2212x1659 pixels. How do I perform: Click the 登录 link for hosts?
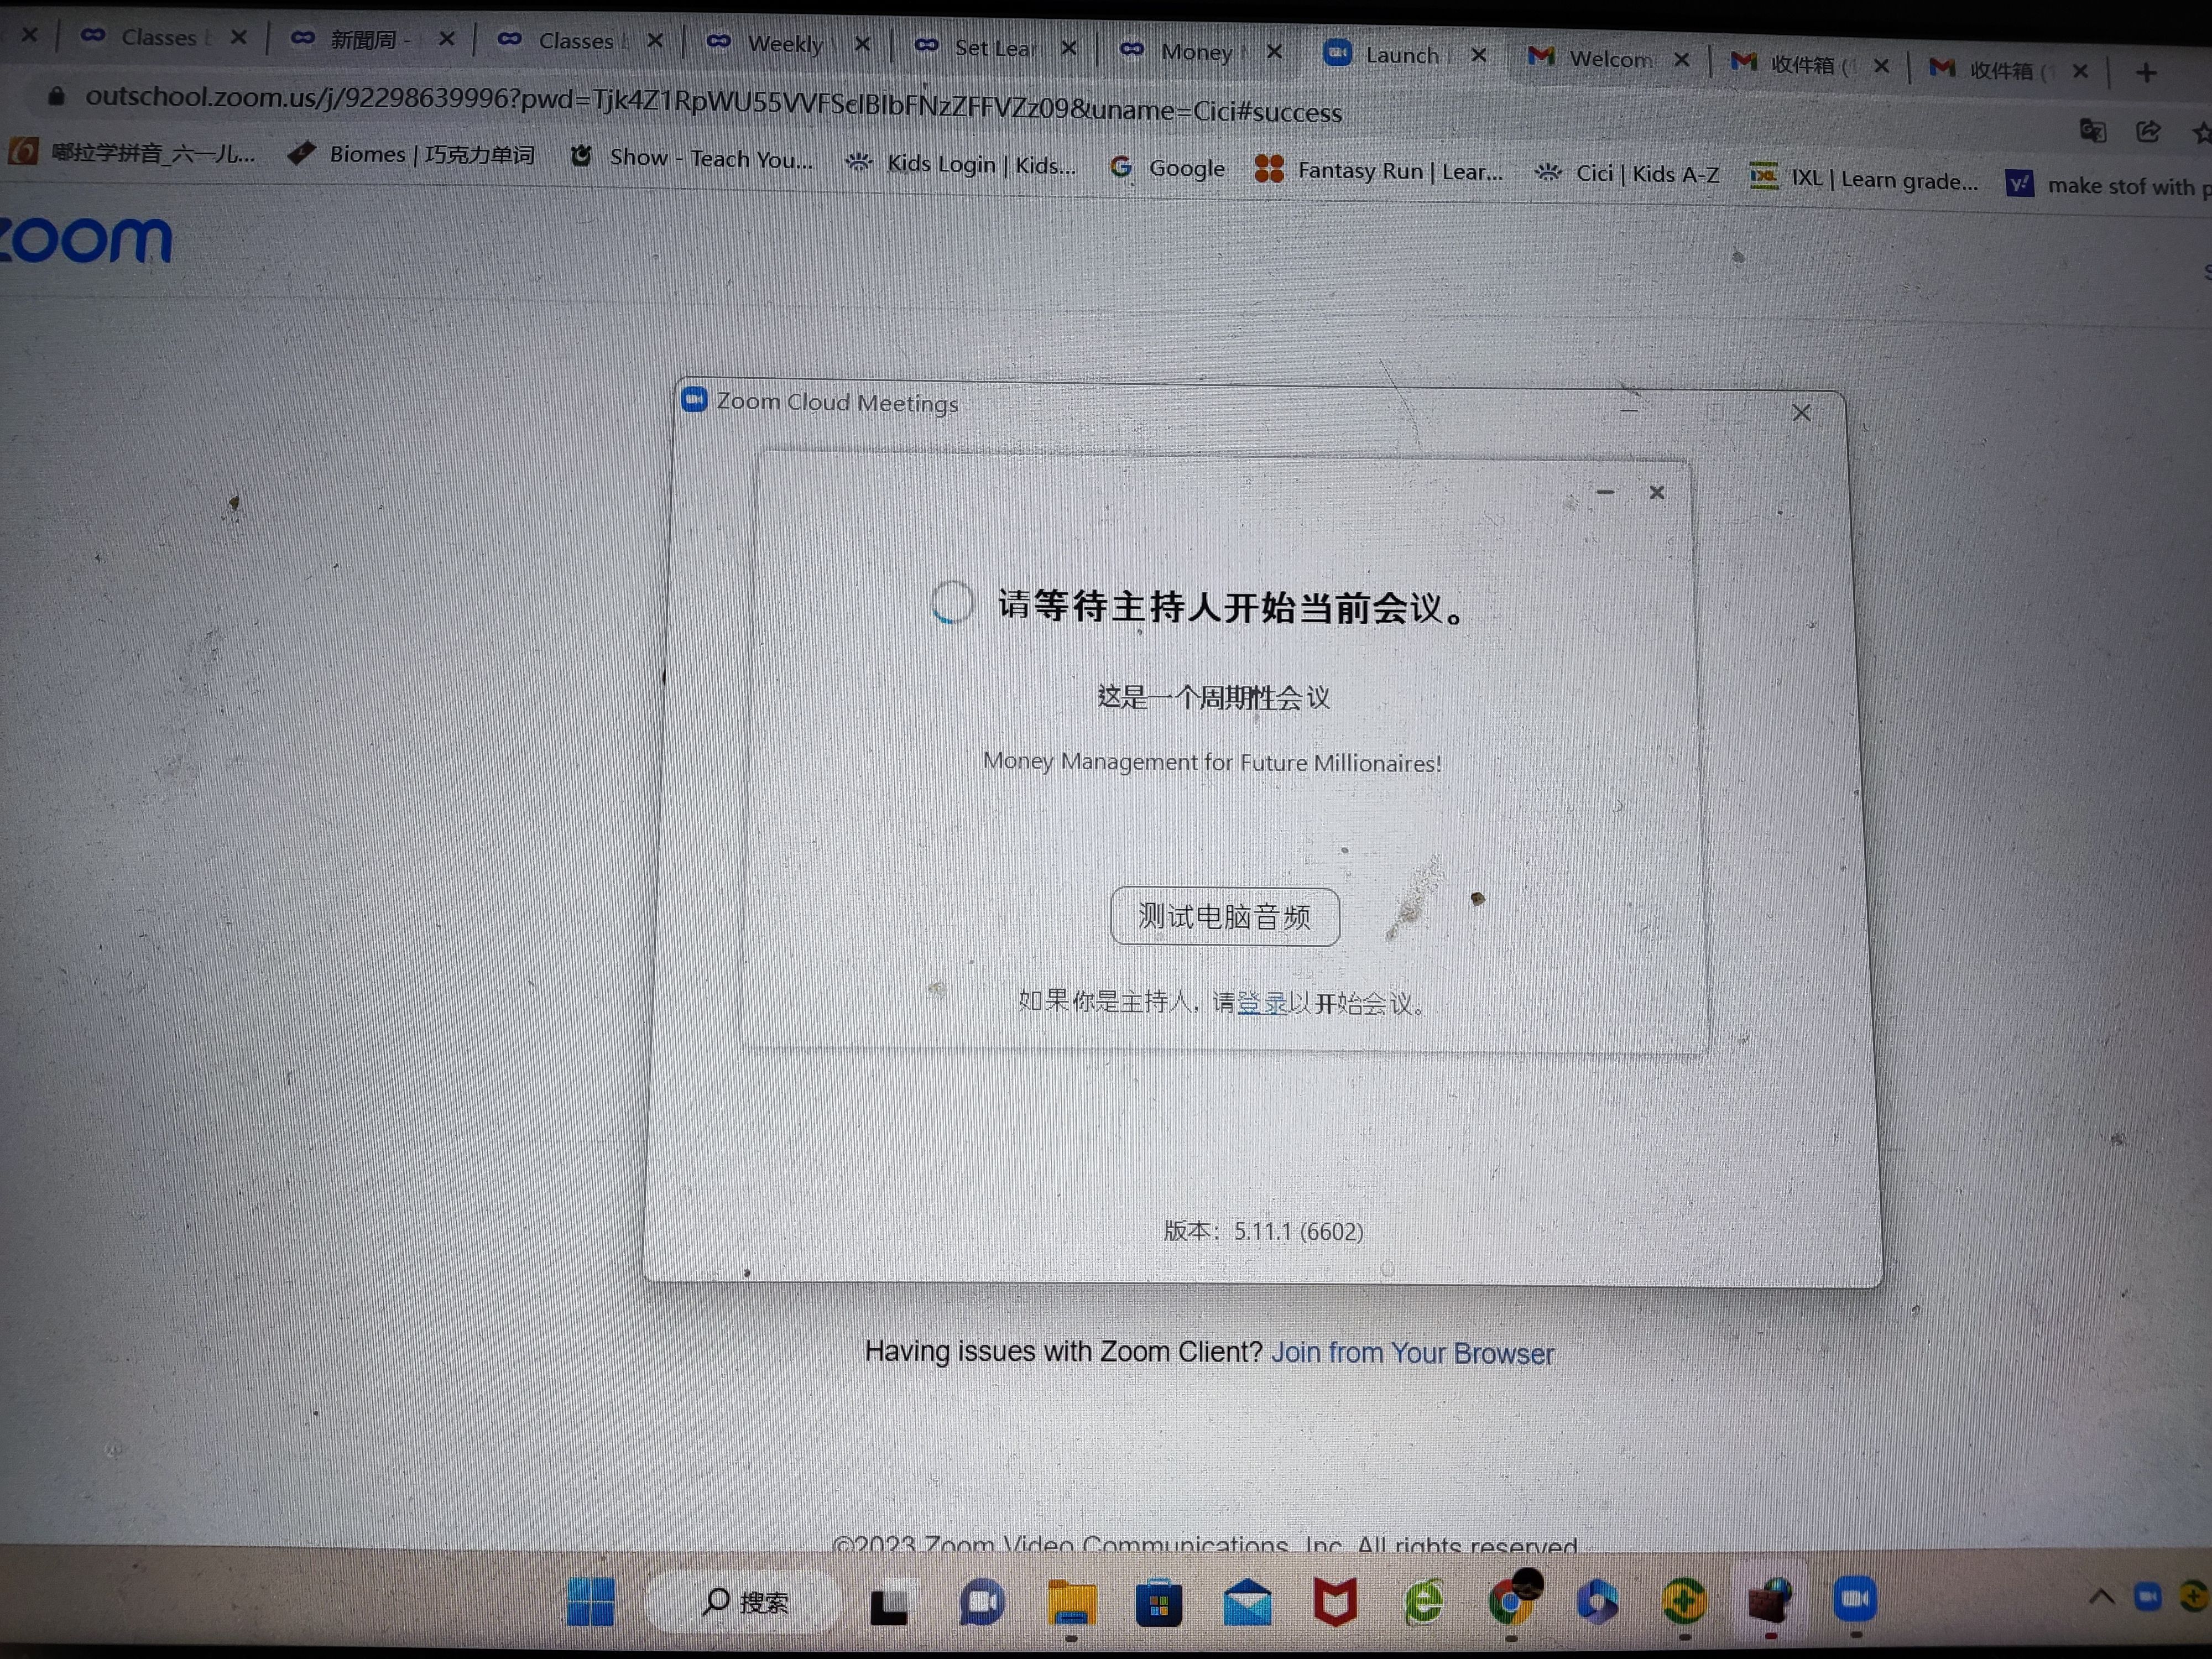[1262, 1002]
